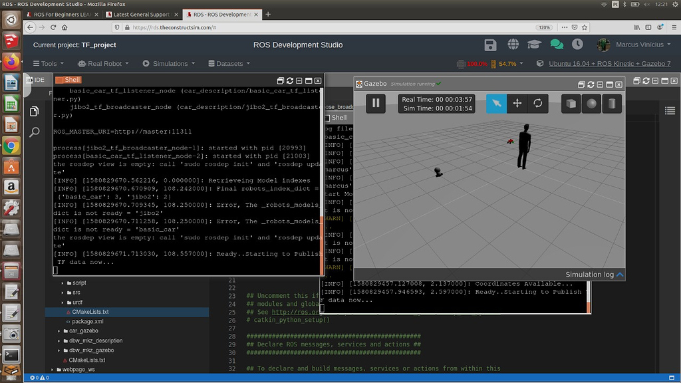Switch to Latest General Support tab
Image resolution: width=681 pixels, height=383 pixels.
pos(142,15)
